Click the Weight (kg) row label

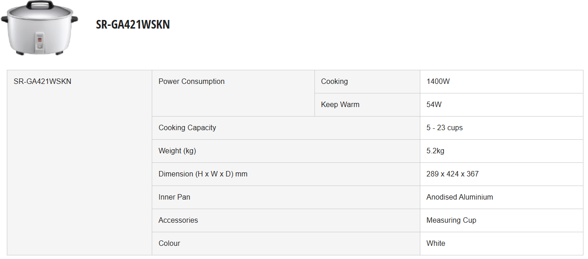point(177,151)
